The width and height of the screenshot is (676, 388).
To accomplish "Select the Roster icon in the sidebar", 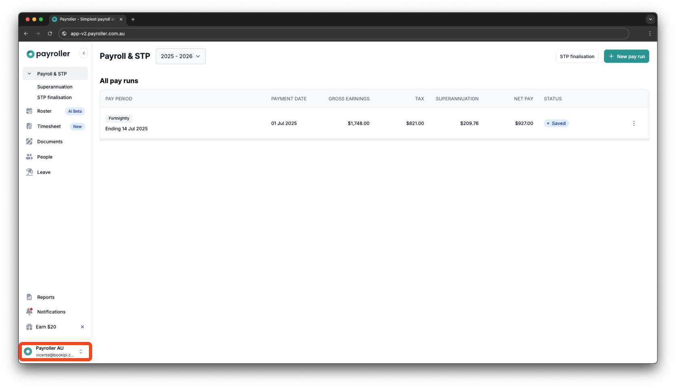I will 30,111.
